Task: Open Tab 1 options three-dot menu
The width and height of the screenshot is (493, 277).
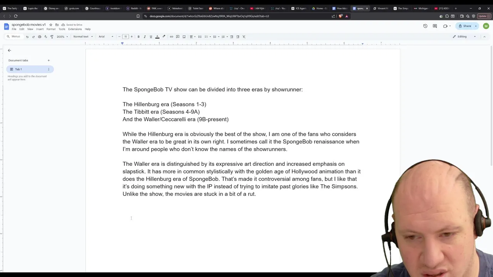Action: [x=49, y=69]
